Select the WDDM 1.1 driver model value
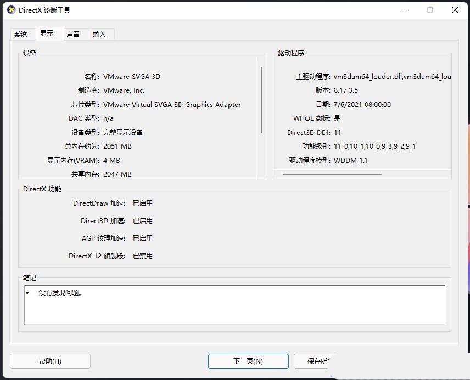 (x=352, y=160)
